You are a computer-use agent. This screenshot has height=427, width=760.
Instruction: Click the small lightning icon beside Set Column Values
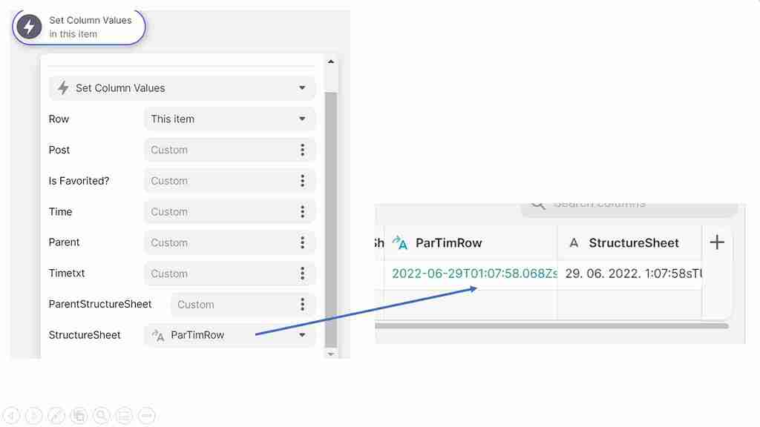[x=63, y=88]
